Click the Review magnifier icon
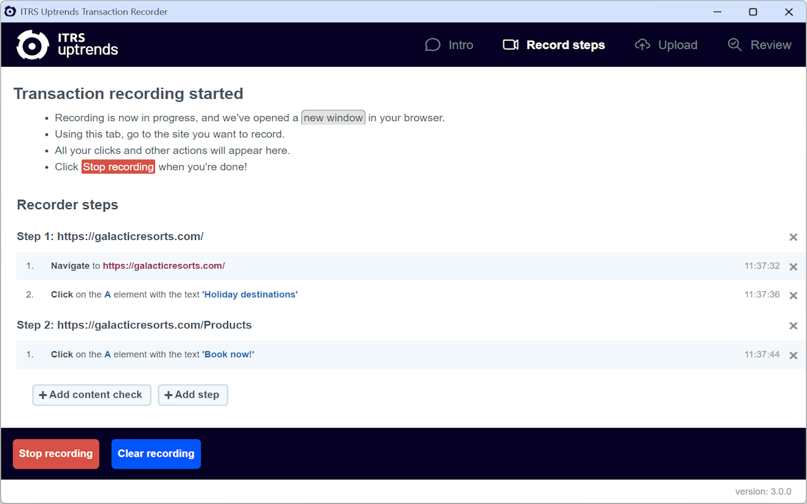The width and height of the screenshot is (807, 504). [x=734, y=45]
